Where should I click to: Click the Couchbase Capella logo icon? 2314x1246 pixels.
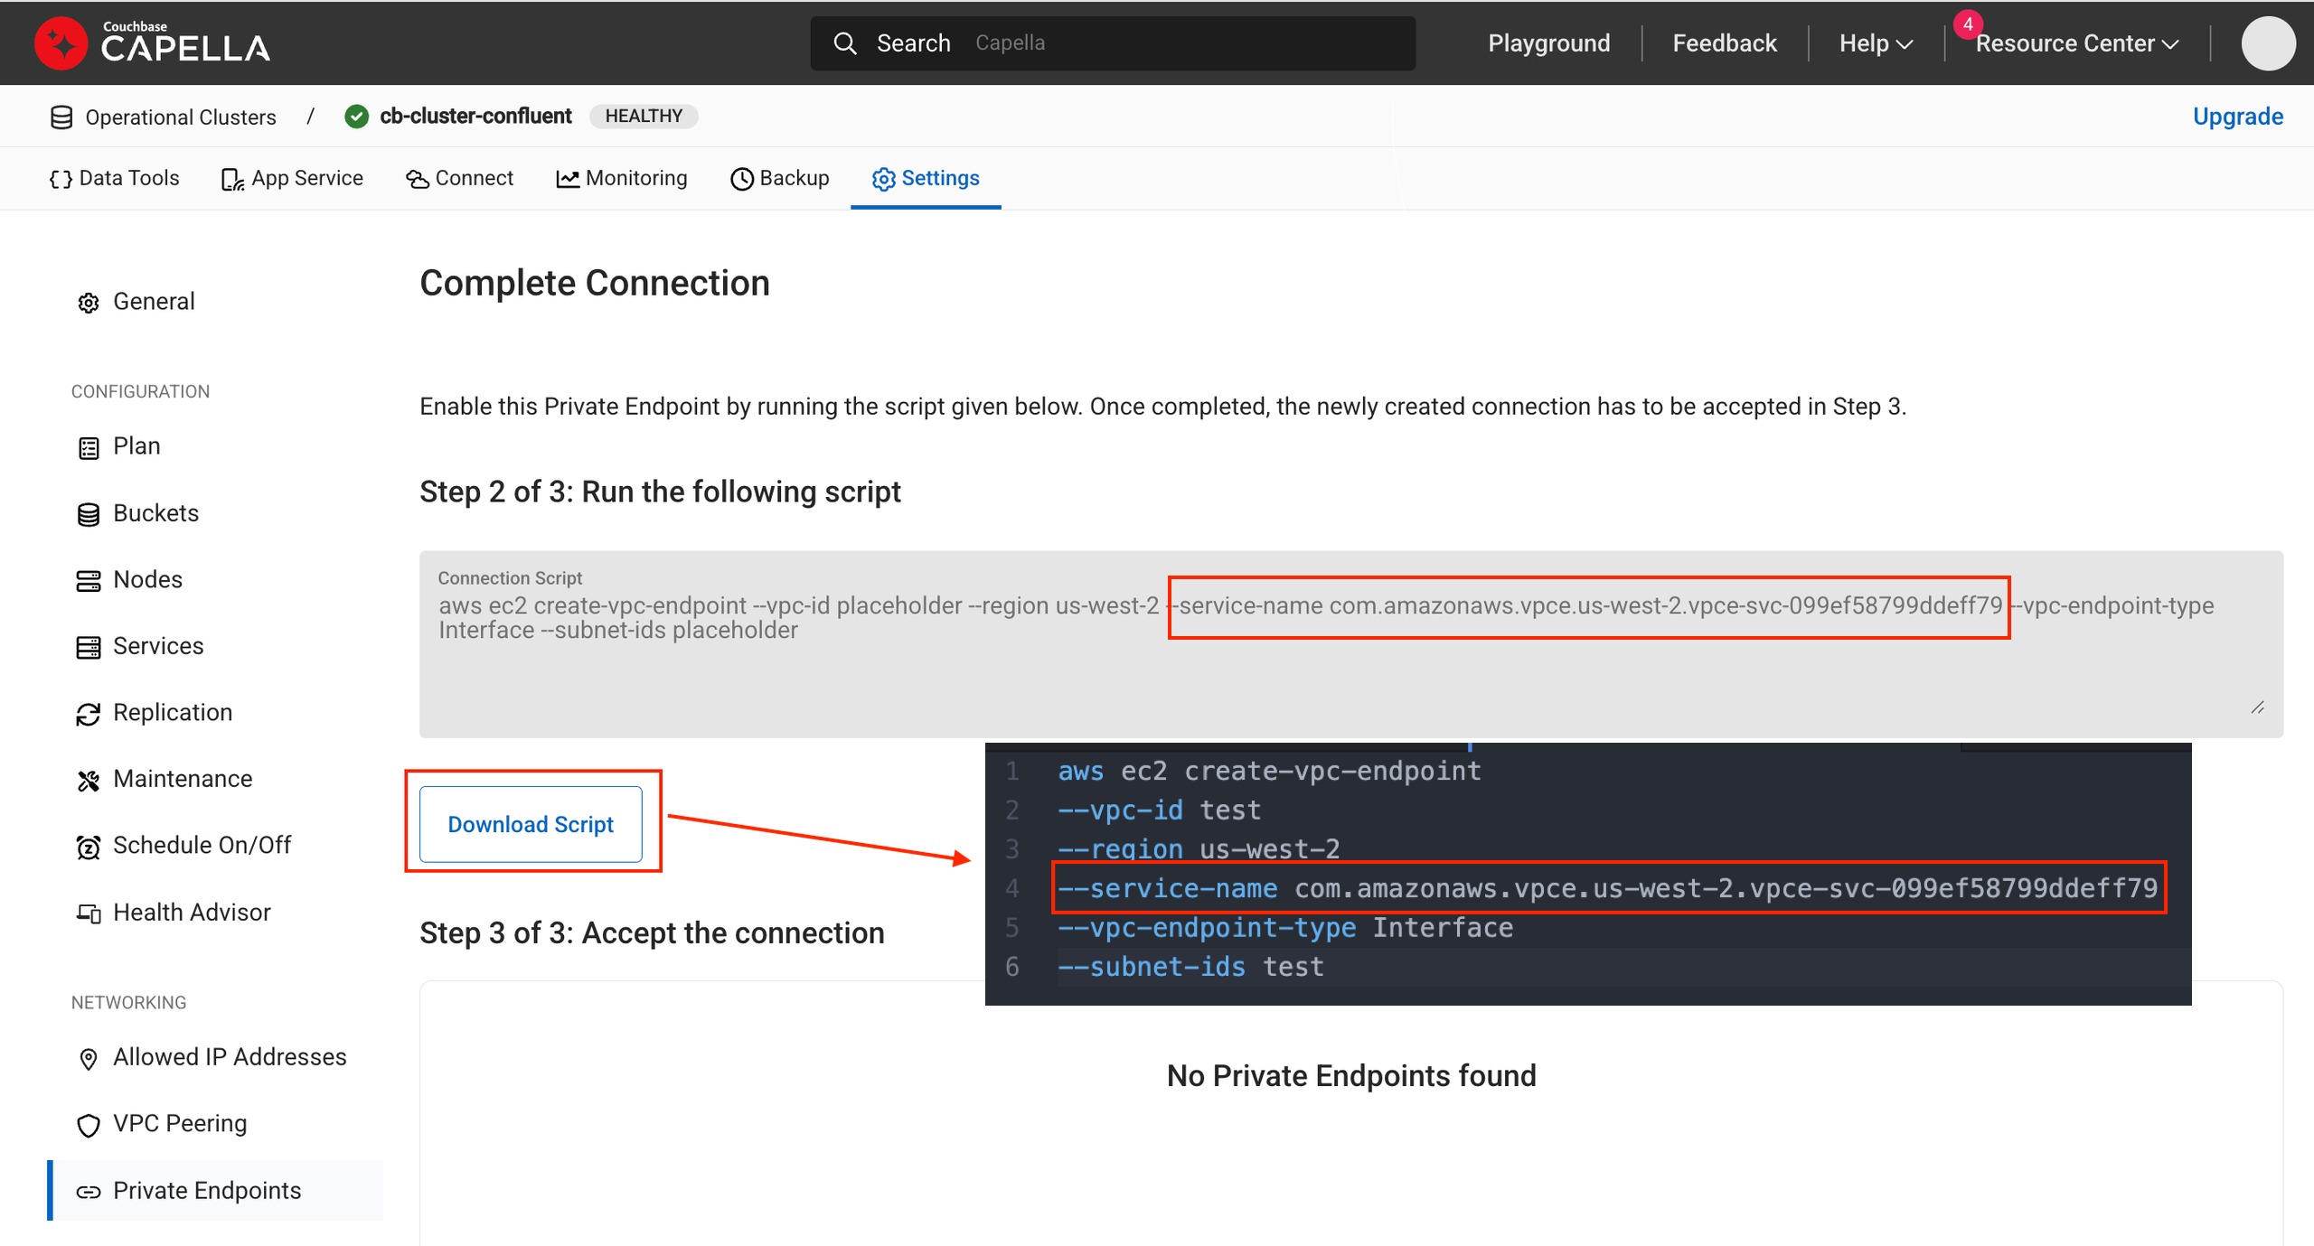coord(61,42)
